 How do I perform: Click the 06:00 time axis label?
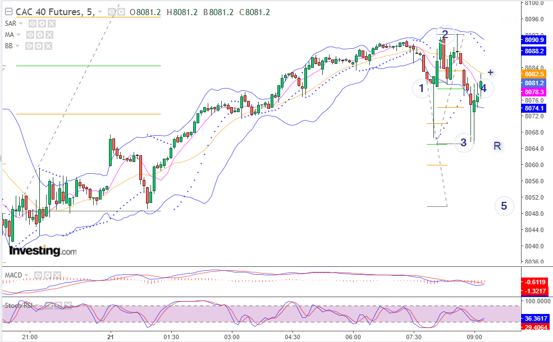tap(353, 337)
